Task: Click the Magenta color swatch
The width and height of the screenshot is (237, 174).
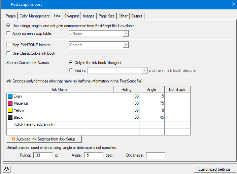Action: (10, 103)
